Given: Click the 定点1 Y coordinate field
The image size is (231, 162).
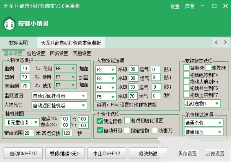Looking at the screenshot, I should click(83, 119).
